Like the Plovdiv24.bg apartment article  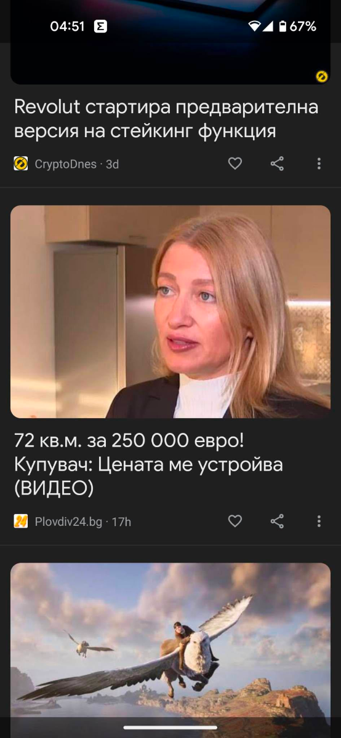235,522
